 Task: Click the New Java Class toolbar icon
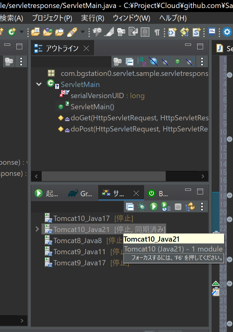pyautogui.click(x=12, y=32)
